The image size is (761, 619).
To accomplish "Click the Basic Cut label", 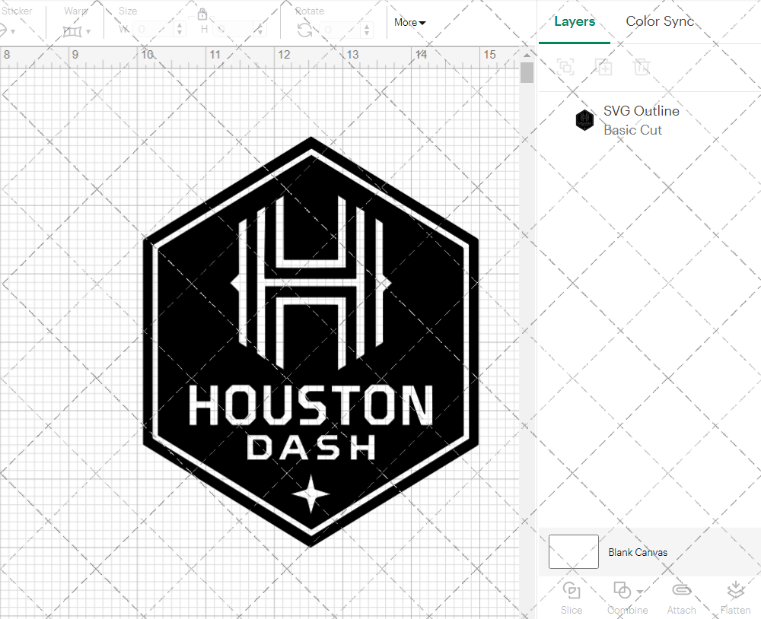I will pyautogui.click(x=632, y=130).
